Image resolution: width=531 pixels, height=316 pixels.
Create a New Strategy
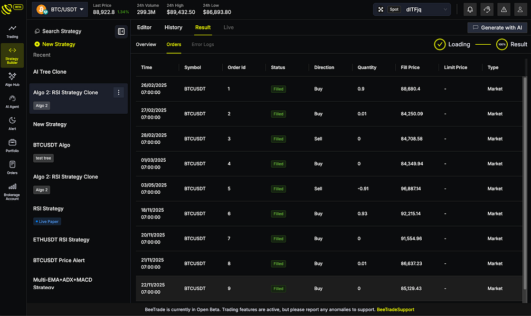point(55,44)
